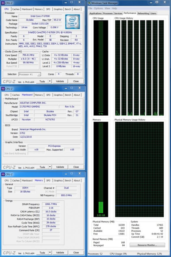The image size is (171, 257).
Task: Click Level 3 cache value 8 MBytes
Action: pos(61,66)
